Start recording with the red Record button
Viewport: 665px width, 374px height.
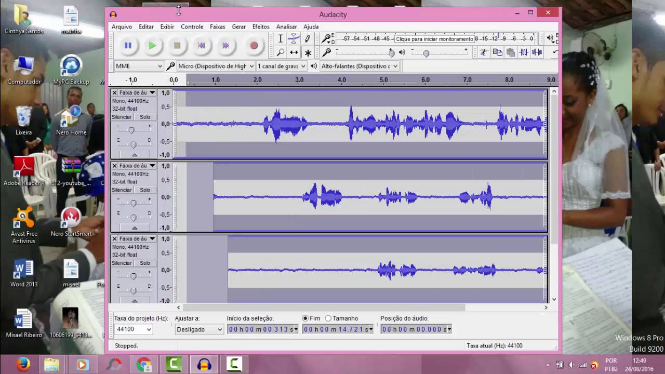click(x=254, y=46)
